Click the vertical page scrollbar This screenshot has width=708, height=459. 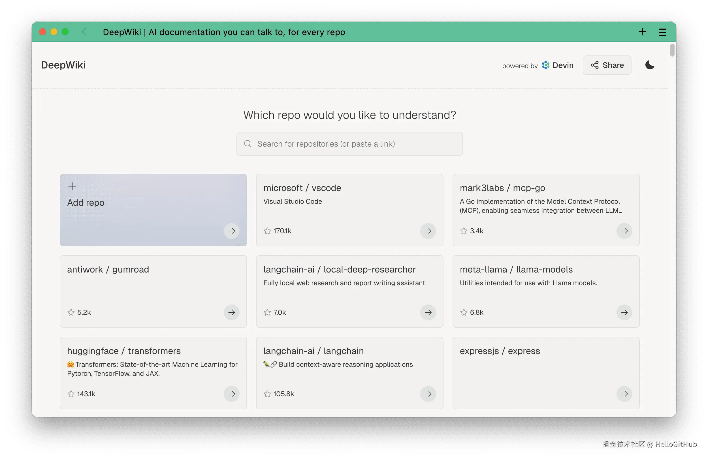tap(672, 50)
